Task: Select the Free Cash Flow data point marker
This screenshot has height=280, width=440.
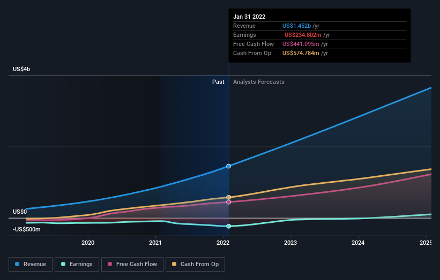Action: tap(228, 202)
